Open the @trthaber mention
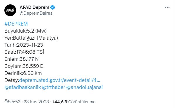This screenshot has width=176, height=108. 53,87
